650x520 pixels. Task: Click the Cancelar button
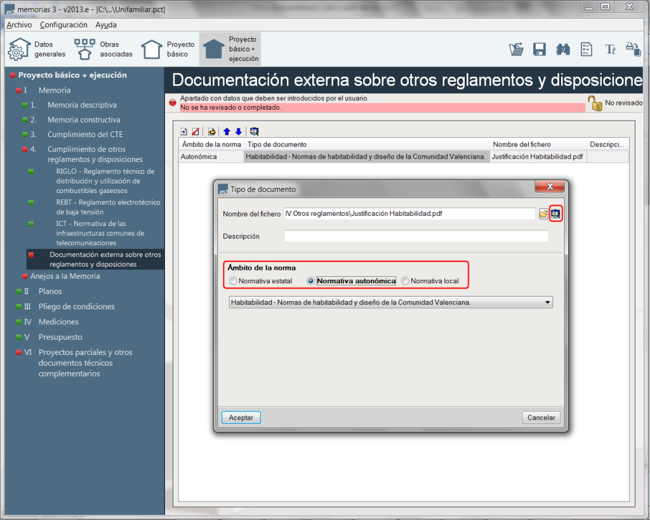[541, 418]
